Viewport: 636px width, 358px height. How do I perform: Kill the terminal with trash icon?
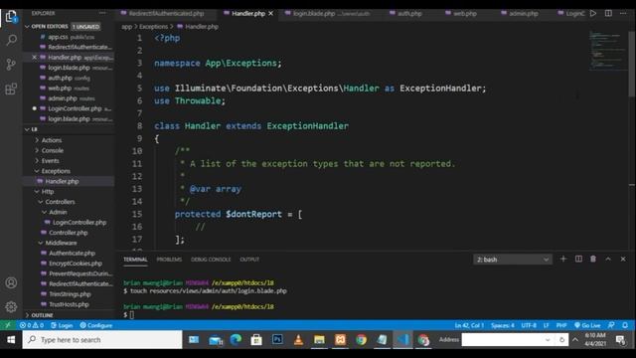click(593, 259)
